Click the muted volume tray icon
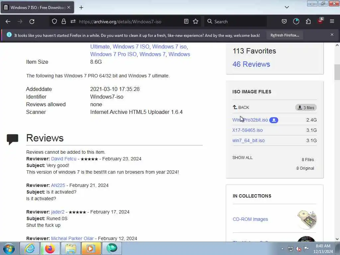Image resolution: width=340 pixels, height=255 pixels. coord(298,249)
